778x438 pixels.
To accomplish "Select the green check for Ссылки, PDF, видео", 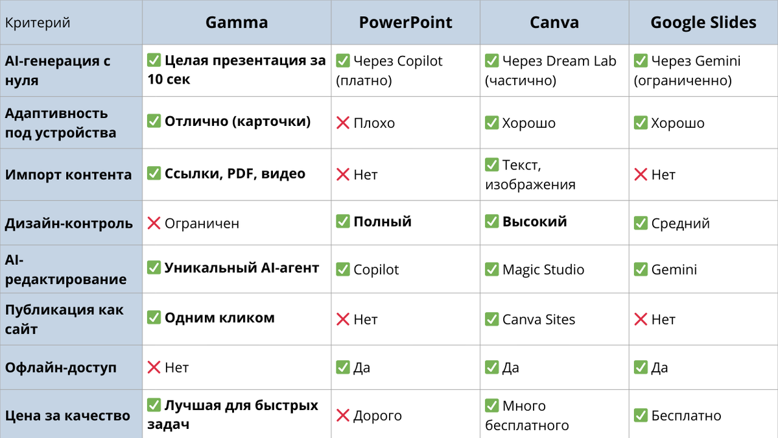I will [154, 174].
